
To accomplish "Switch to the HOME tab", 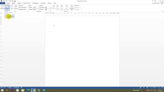I will 8,3.
